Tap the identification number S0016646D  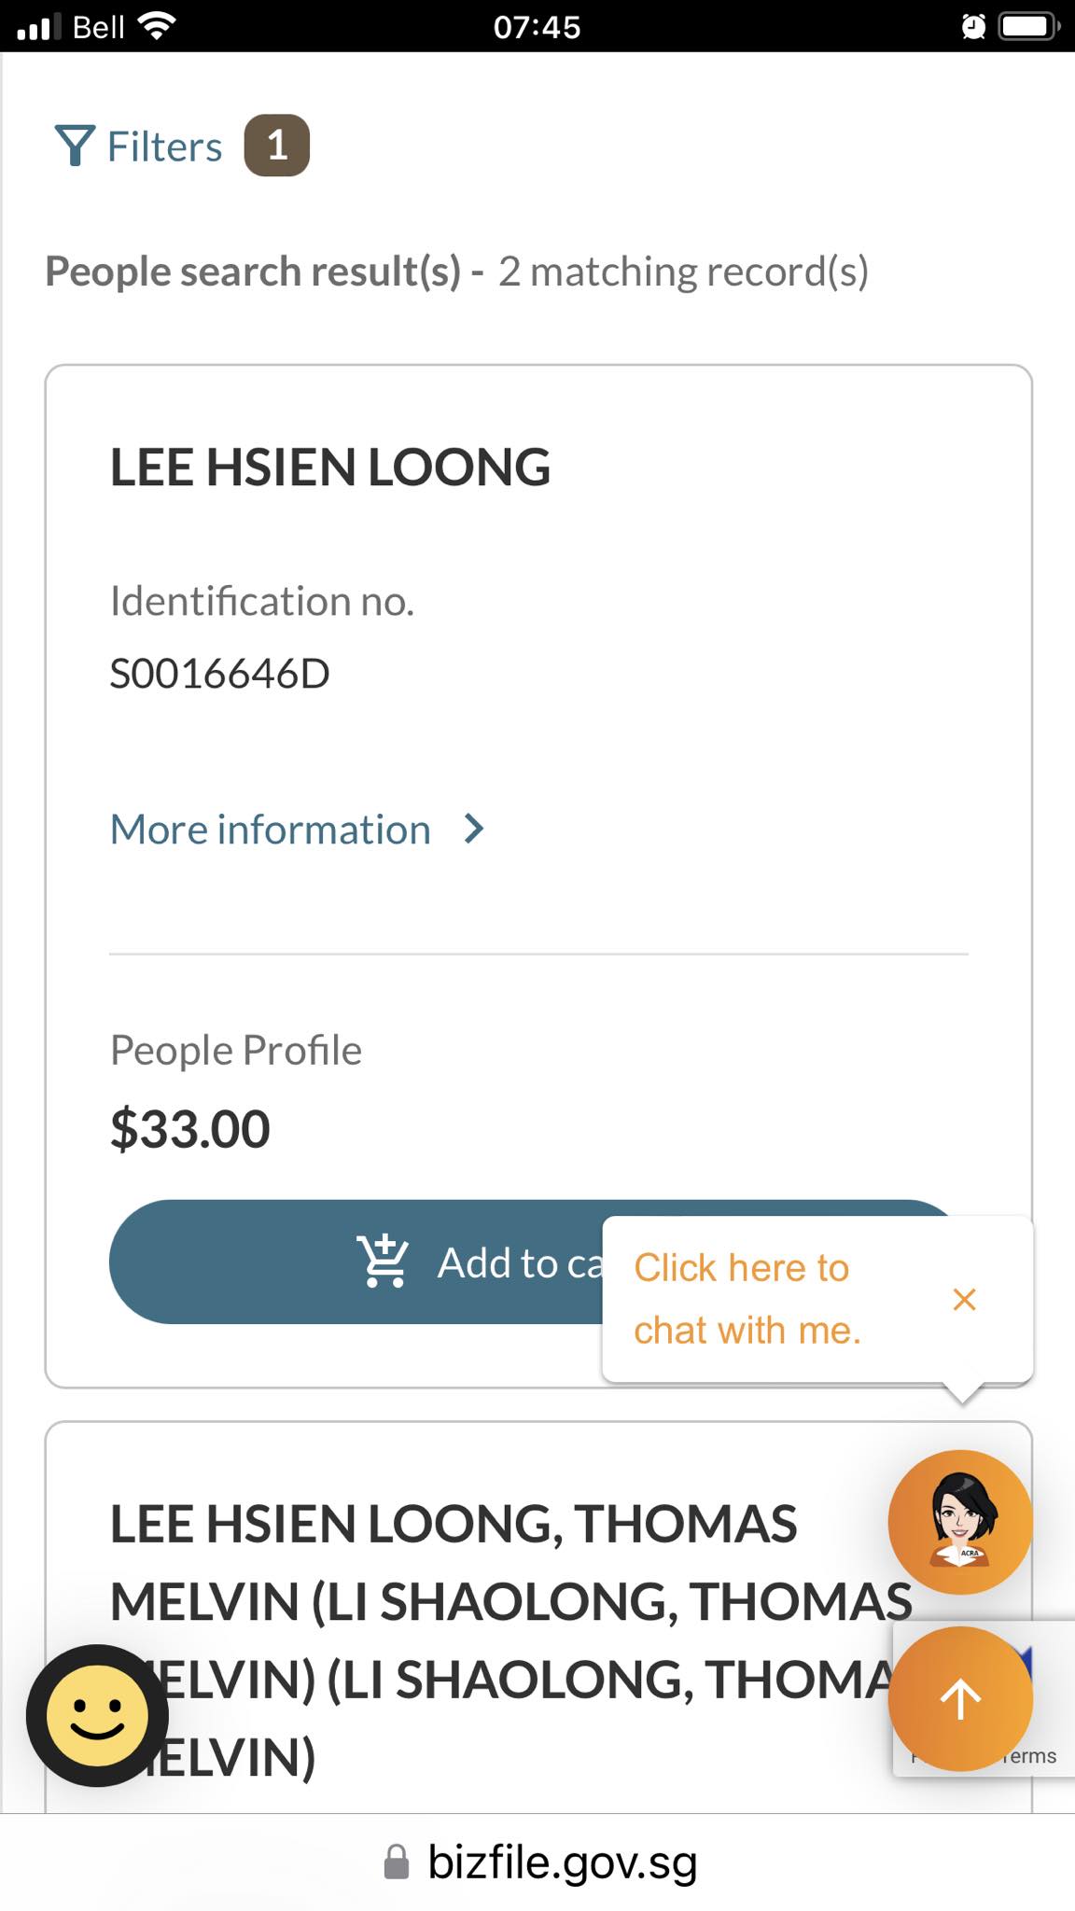click(x=220, y=674)
